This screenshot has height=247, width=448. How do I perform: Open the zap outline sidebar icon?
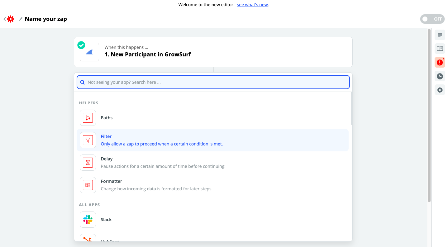[x=440, y=35]
